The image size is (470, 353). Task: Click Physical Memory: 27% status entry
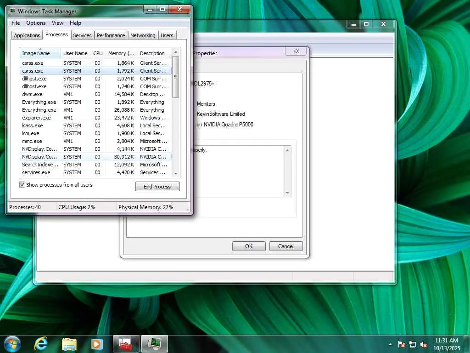click(x=145, y=207)
